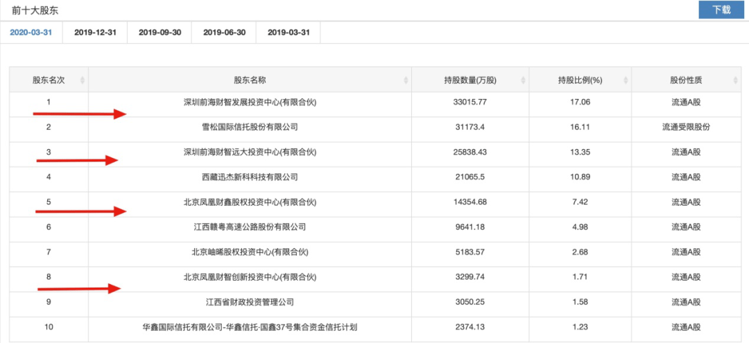Click holding ratio 16.11

coord(580,127)
